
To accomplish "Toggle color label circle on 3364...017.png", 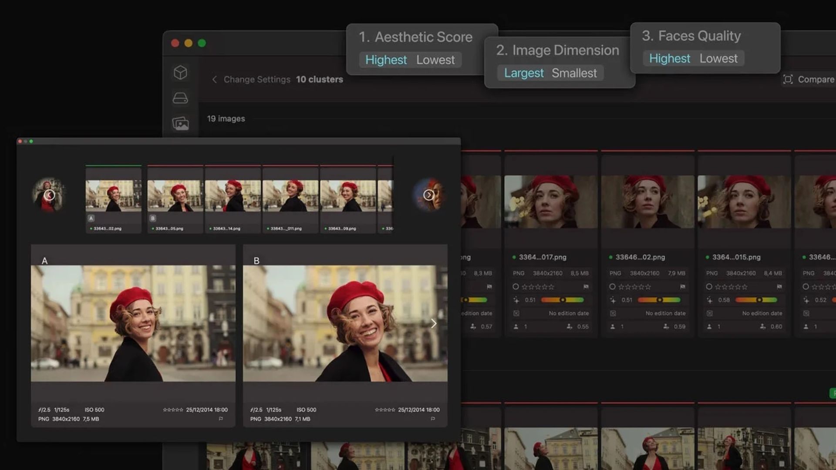I will click(516, 287).
